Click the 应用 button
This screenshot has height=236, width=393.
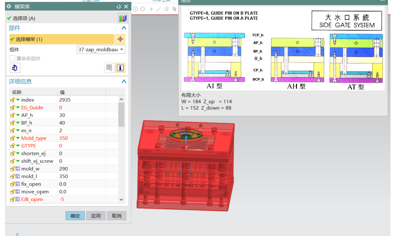point(96,216)
